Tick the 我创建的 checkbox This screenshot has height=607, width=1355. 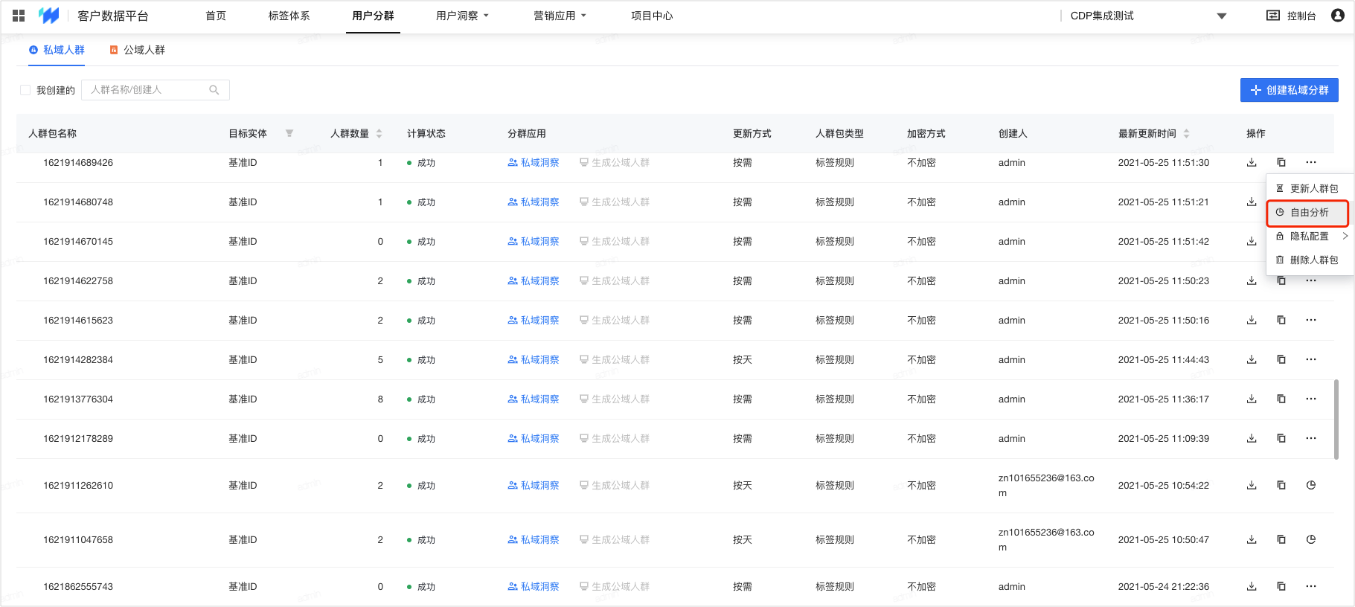click(25, 90)
